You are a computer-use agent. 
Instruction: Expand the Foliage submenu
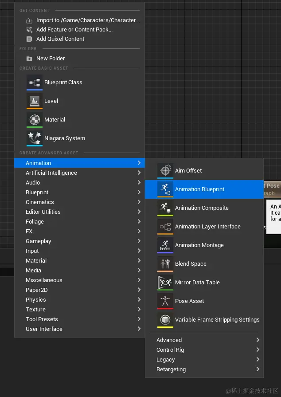click(x=79, y=221)
